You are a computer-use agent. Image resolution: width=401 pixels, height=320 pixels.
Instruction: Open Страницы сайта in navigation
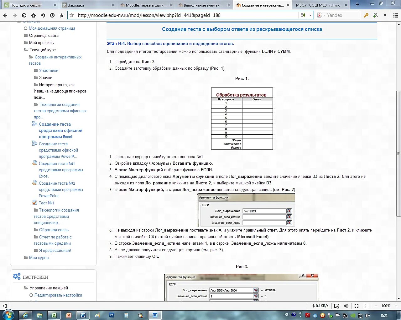44,35
